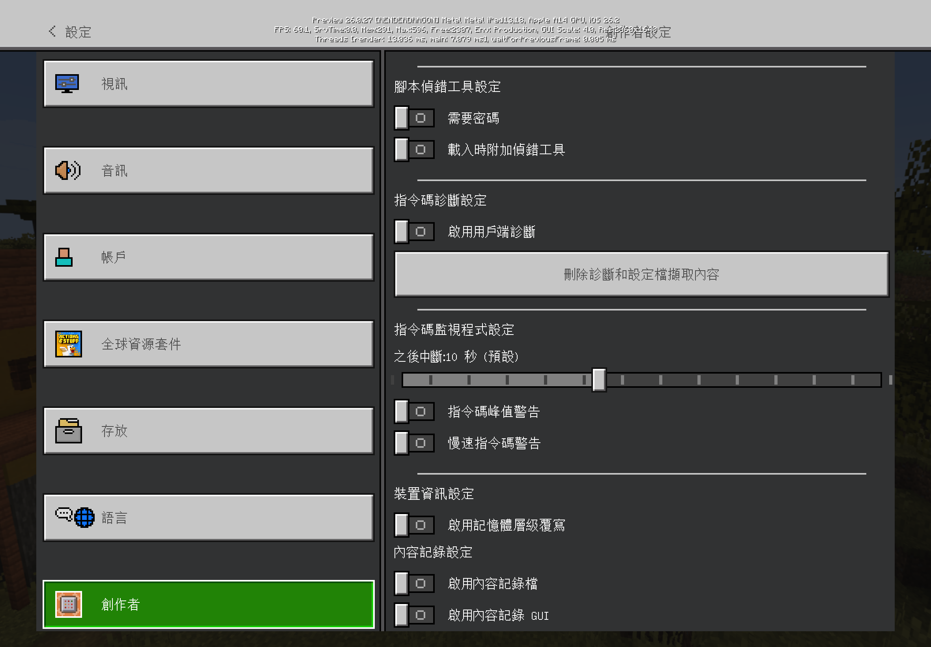931x647 pixels.
Task: Click the speaker icon for 音訊 settings
Action: pyautogui.click(x=68, y=170)
